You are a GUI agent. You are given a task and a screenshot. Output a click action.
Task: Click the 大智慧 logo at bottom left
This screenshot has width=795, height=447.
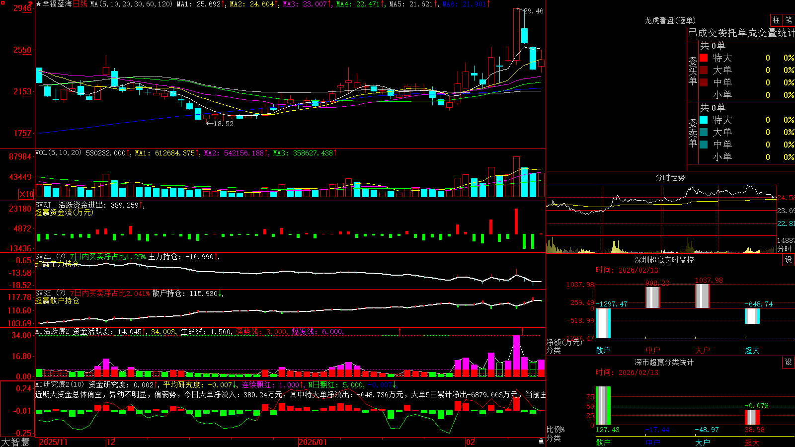tap(15, 442)
